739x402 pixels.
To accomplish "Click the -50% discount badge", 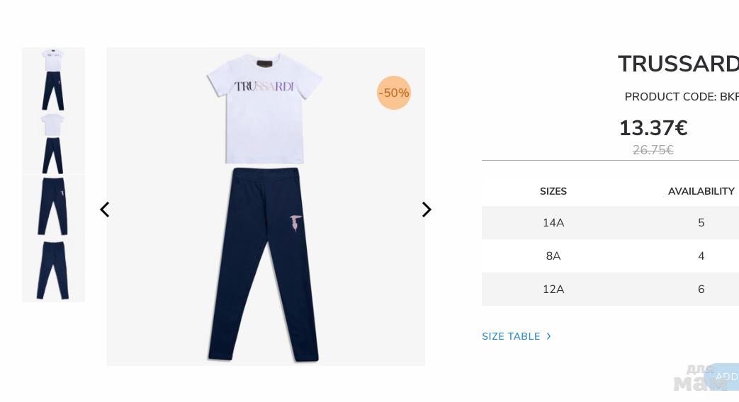I will [393, 93].
